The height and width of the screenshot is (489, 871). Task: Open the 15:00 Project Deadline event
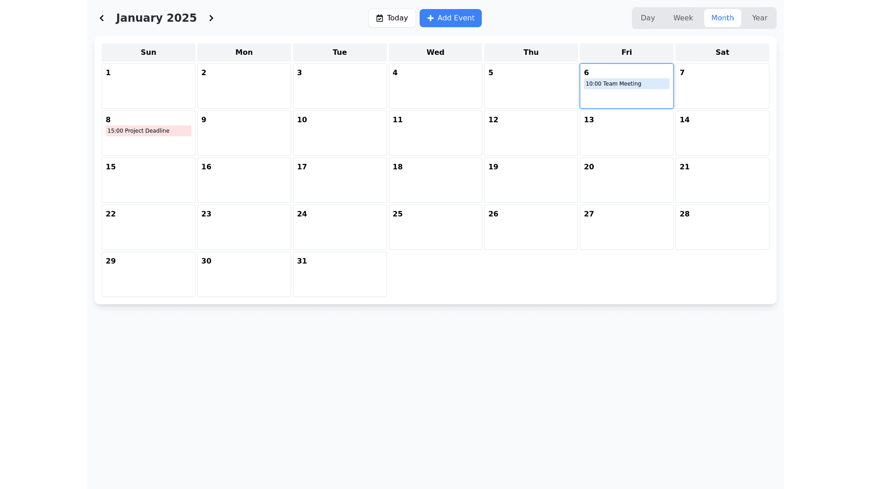pyautogui.click(x=148, y=131)
